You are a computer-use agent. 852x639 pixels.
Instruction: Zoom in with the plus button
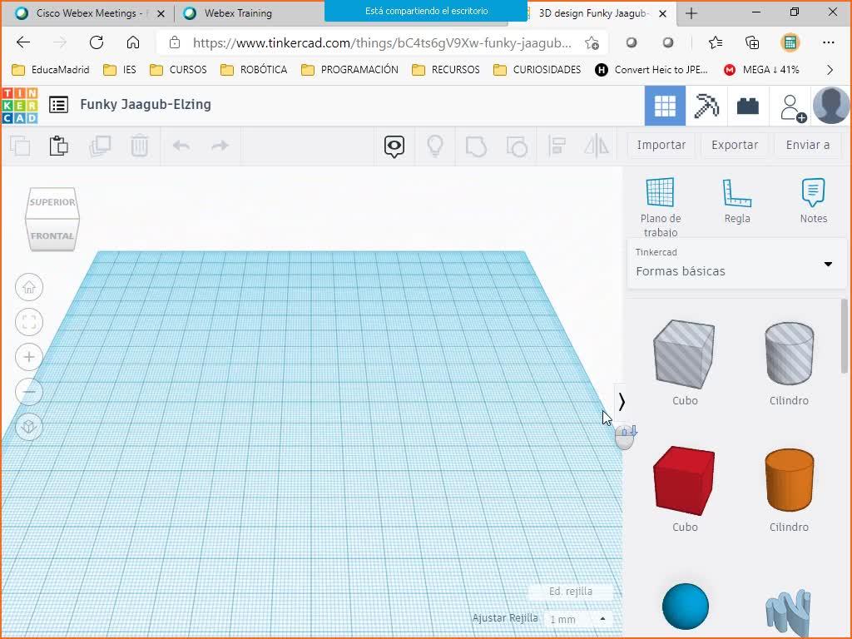[29, 357]
